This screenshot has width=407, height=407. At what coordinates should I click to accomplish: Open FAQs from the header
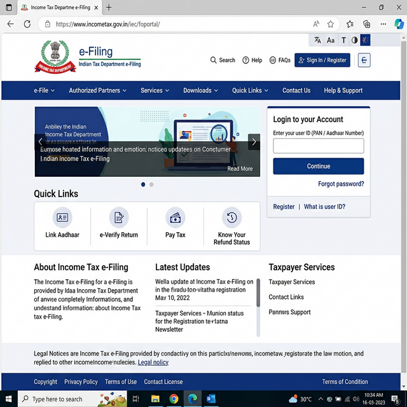[280, 60]
